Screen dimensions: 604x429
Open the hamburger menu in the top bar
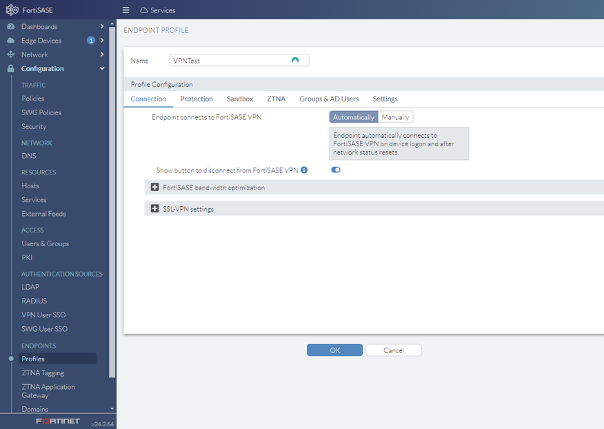[125, 10]
